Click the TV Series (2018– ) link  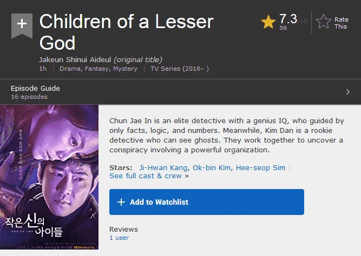[x=180, y=69]
